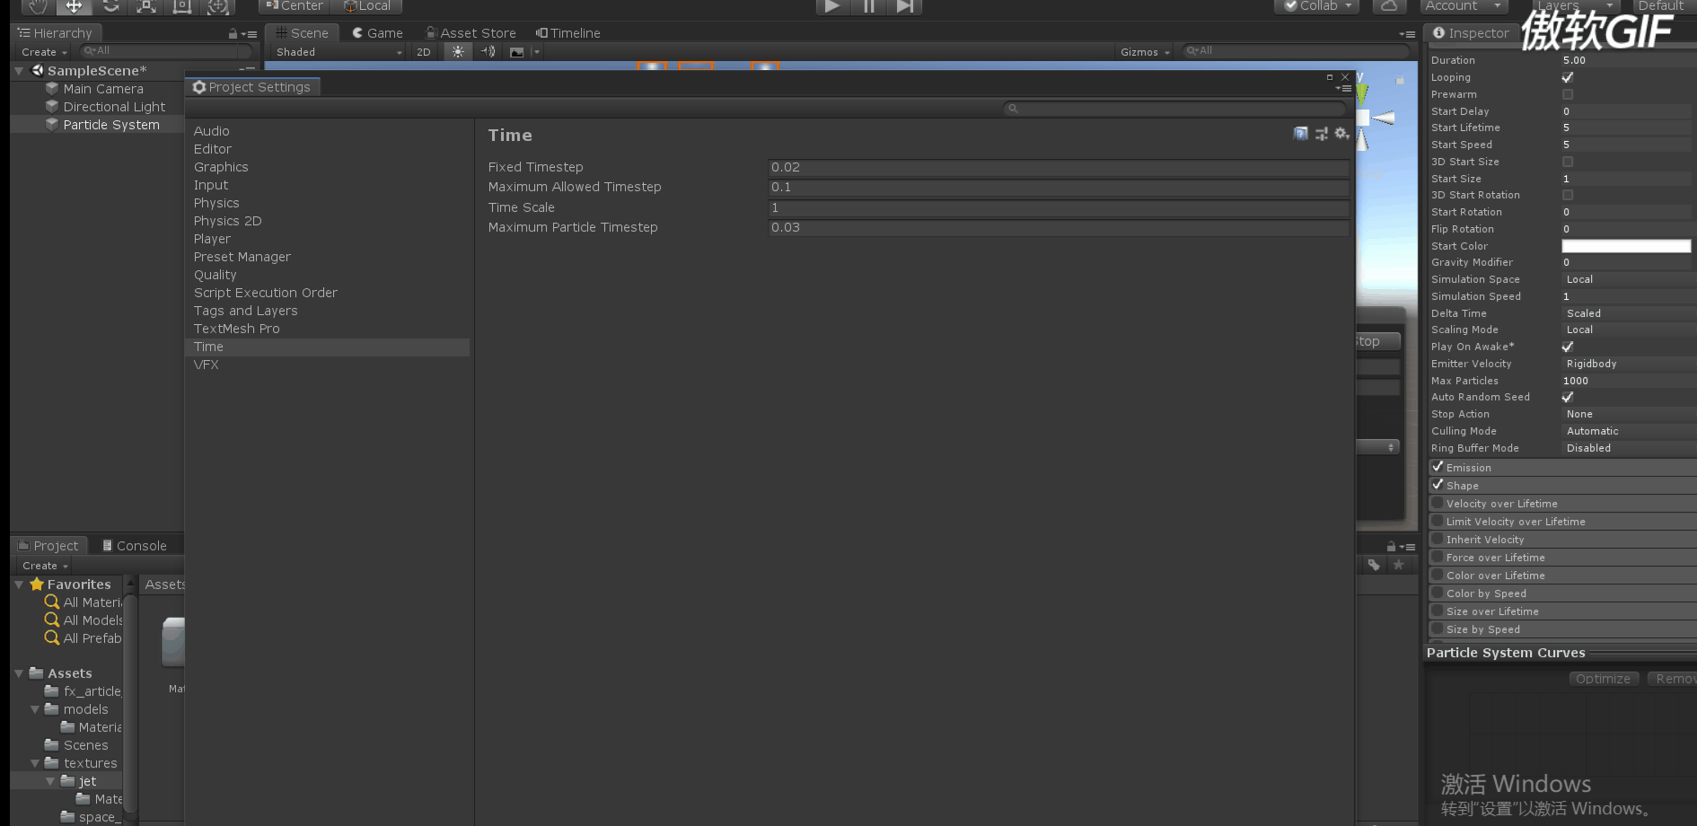1697x826 pixels.
Task: Click the Optimize curves button
Action: 1604,679
